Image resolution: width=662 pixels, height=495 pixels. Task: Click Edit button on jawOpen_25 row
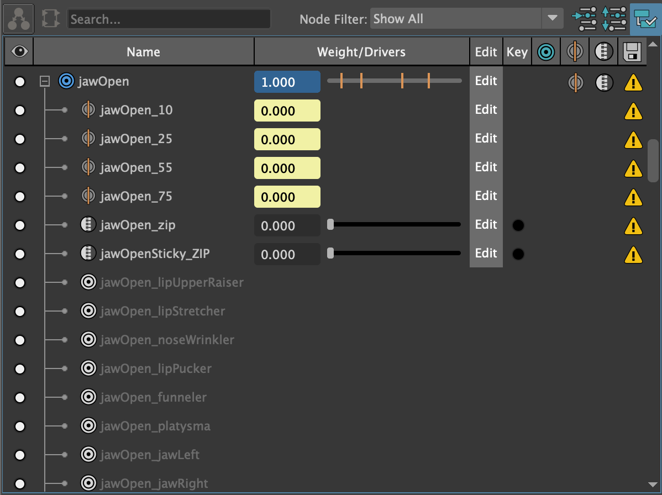click(x=486, y=139)
